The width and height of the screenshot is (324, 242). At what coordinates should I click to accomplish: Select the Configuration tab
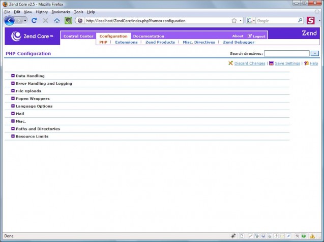[x=113, y=36]
